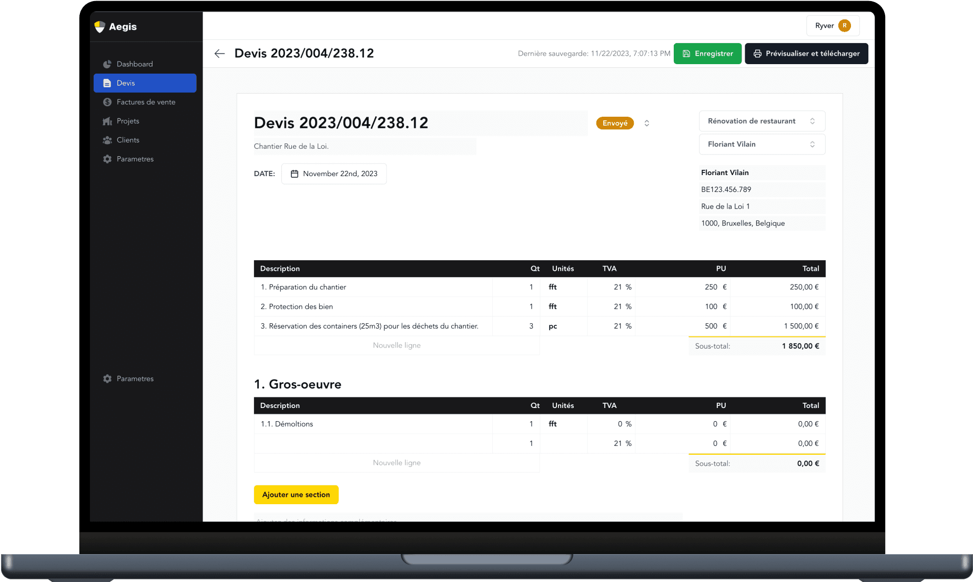Edit TVA 0 in Démoltions row
The height and width of the screenshot is (582, 973).
611,424
